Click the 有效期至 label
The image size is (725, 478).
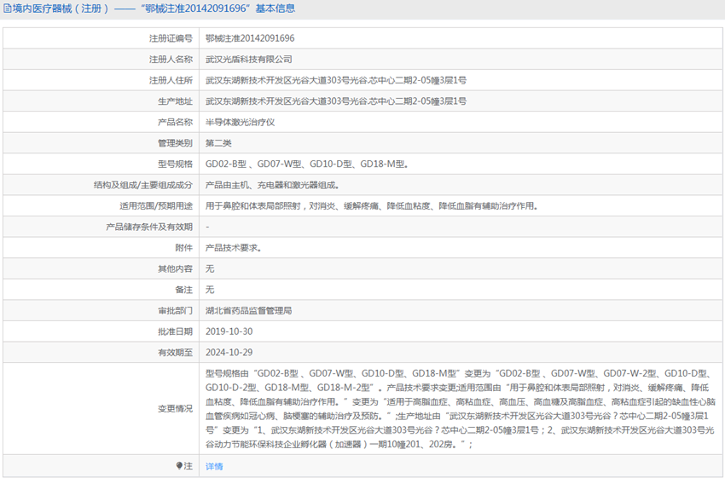tap(175, 353)
